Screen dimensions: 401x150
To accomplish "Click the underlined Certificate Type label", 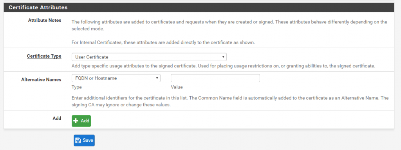I will [44, 56].
